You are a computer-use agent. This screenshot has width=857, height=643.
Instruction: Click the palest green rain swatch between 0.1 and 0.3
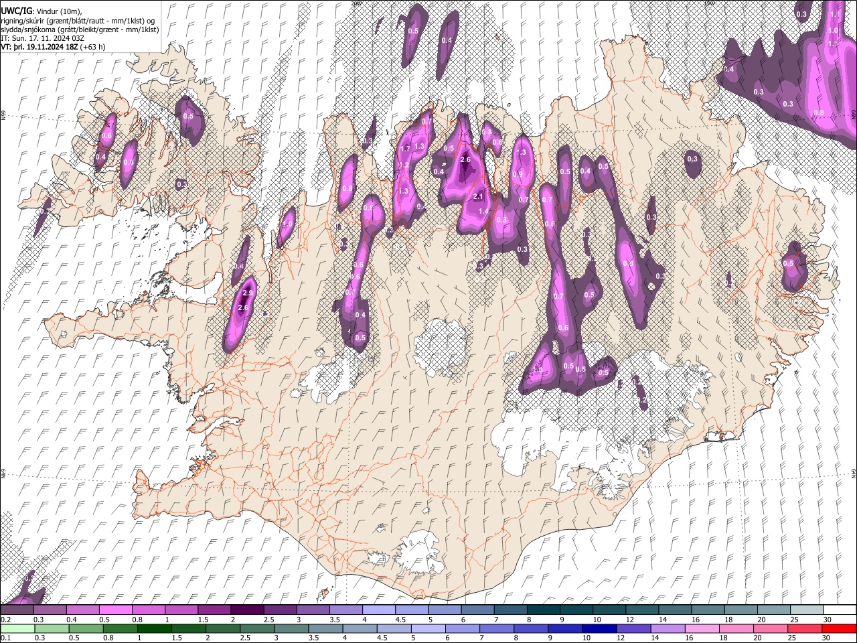click(x=17, y=629)
